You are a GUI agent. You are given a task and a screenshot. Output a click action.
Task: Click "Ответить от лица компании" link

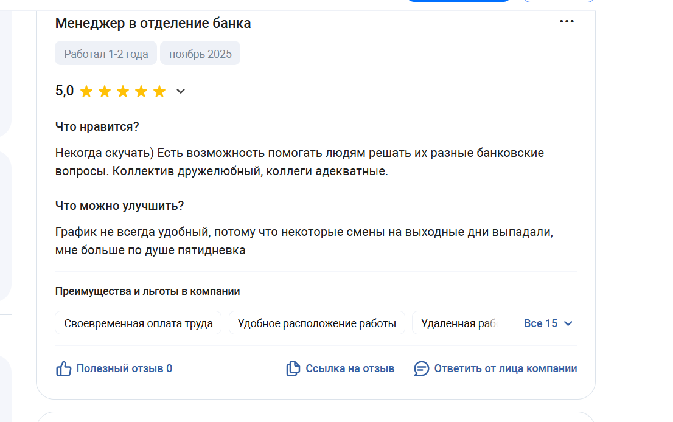click(505, 368)
